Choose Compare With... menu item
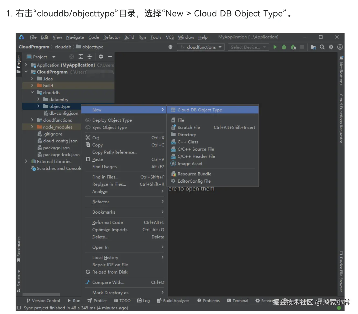The image size is (358, 314). [x=124, y=282]
